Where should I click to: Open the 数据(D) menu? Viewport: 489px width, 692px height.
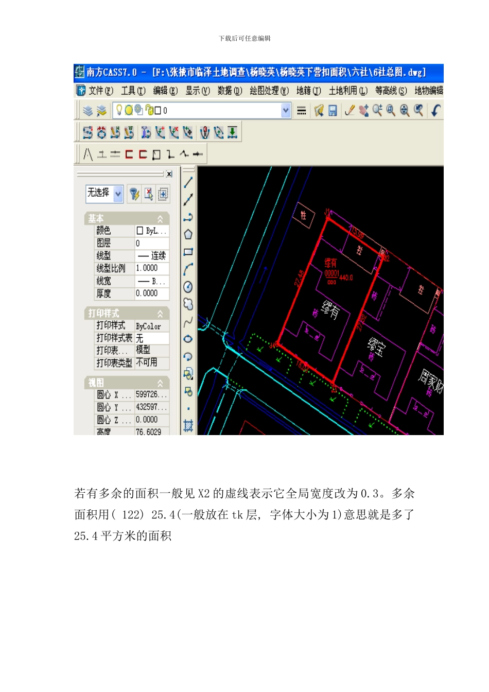[x=230, y=91]
